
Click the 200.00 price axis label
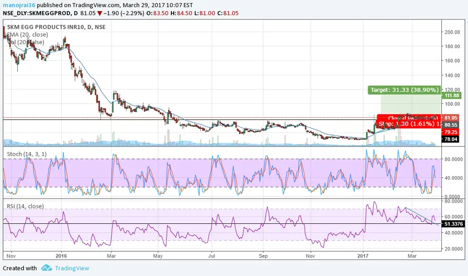pos(452,32)
